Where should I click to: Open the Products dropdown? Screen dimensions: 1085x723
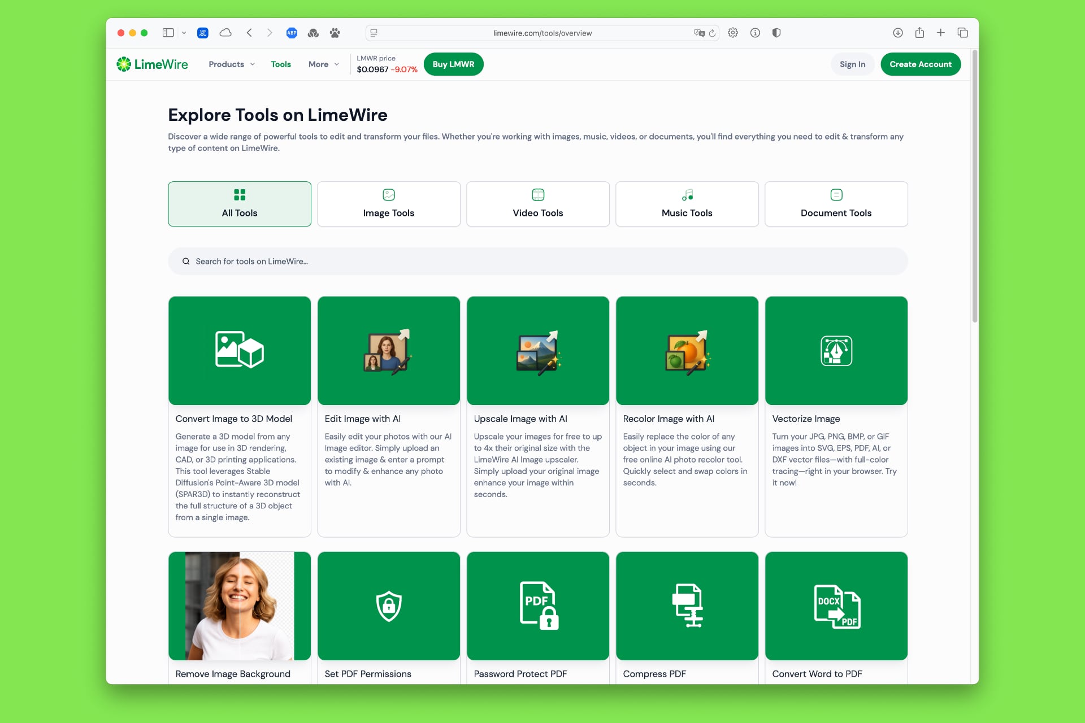(x=231, y=64)
